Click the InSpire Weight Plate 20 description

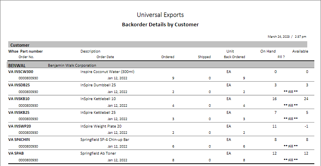[x=101, y=126]
